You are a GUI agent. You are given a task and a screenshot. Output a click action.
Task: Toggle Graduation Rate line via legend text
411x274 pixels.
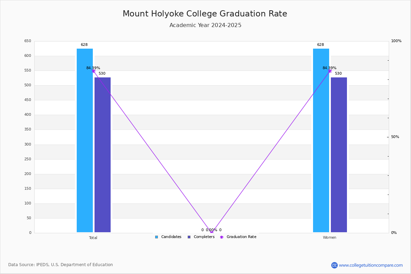click(x=241, y=237)
